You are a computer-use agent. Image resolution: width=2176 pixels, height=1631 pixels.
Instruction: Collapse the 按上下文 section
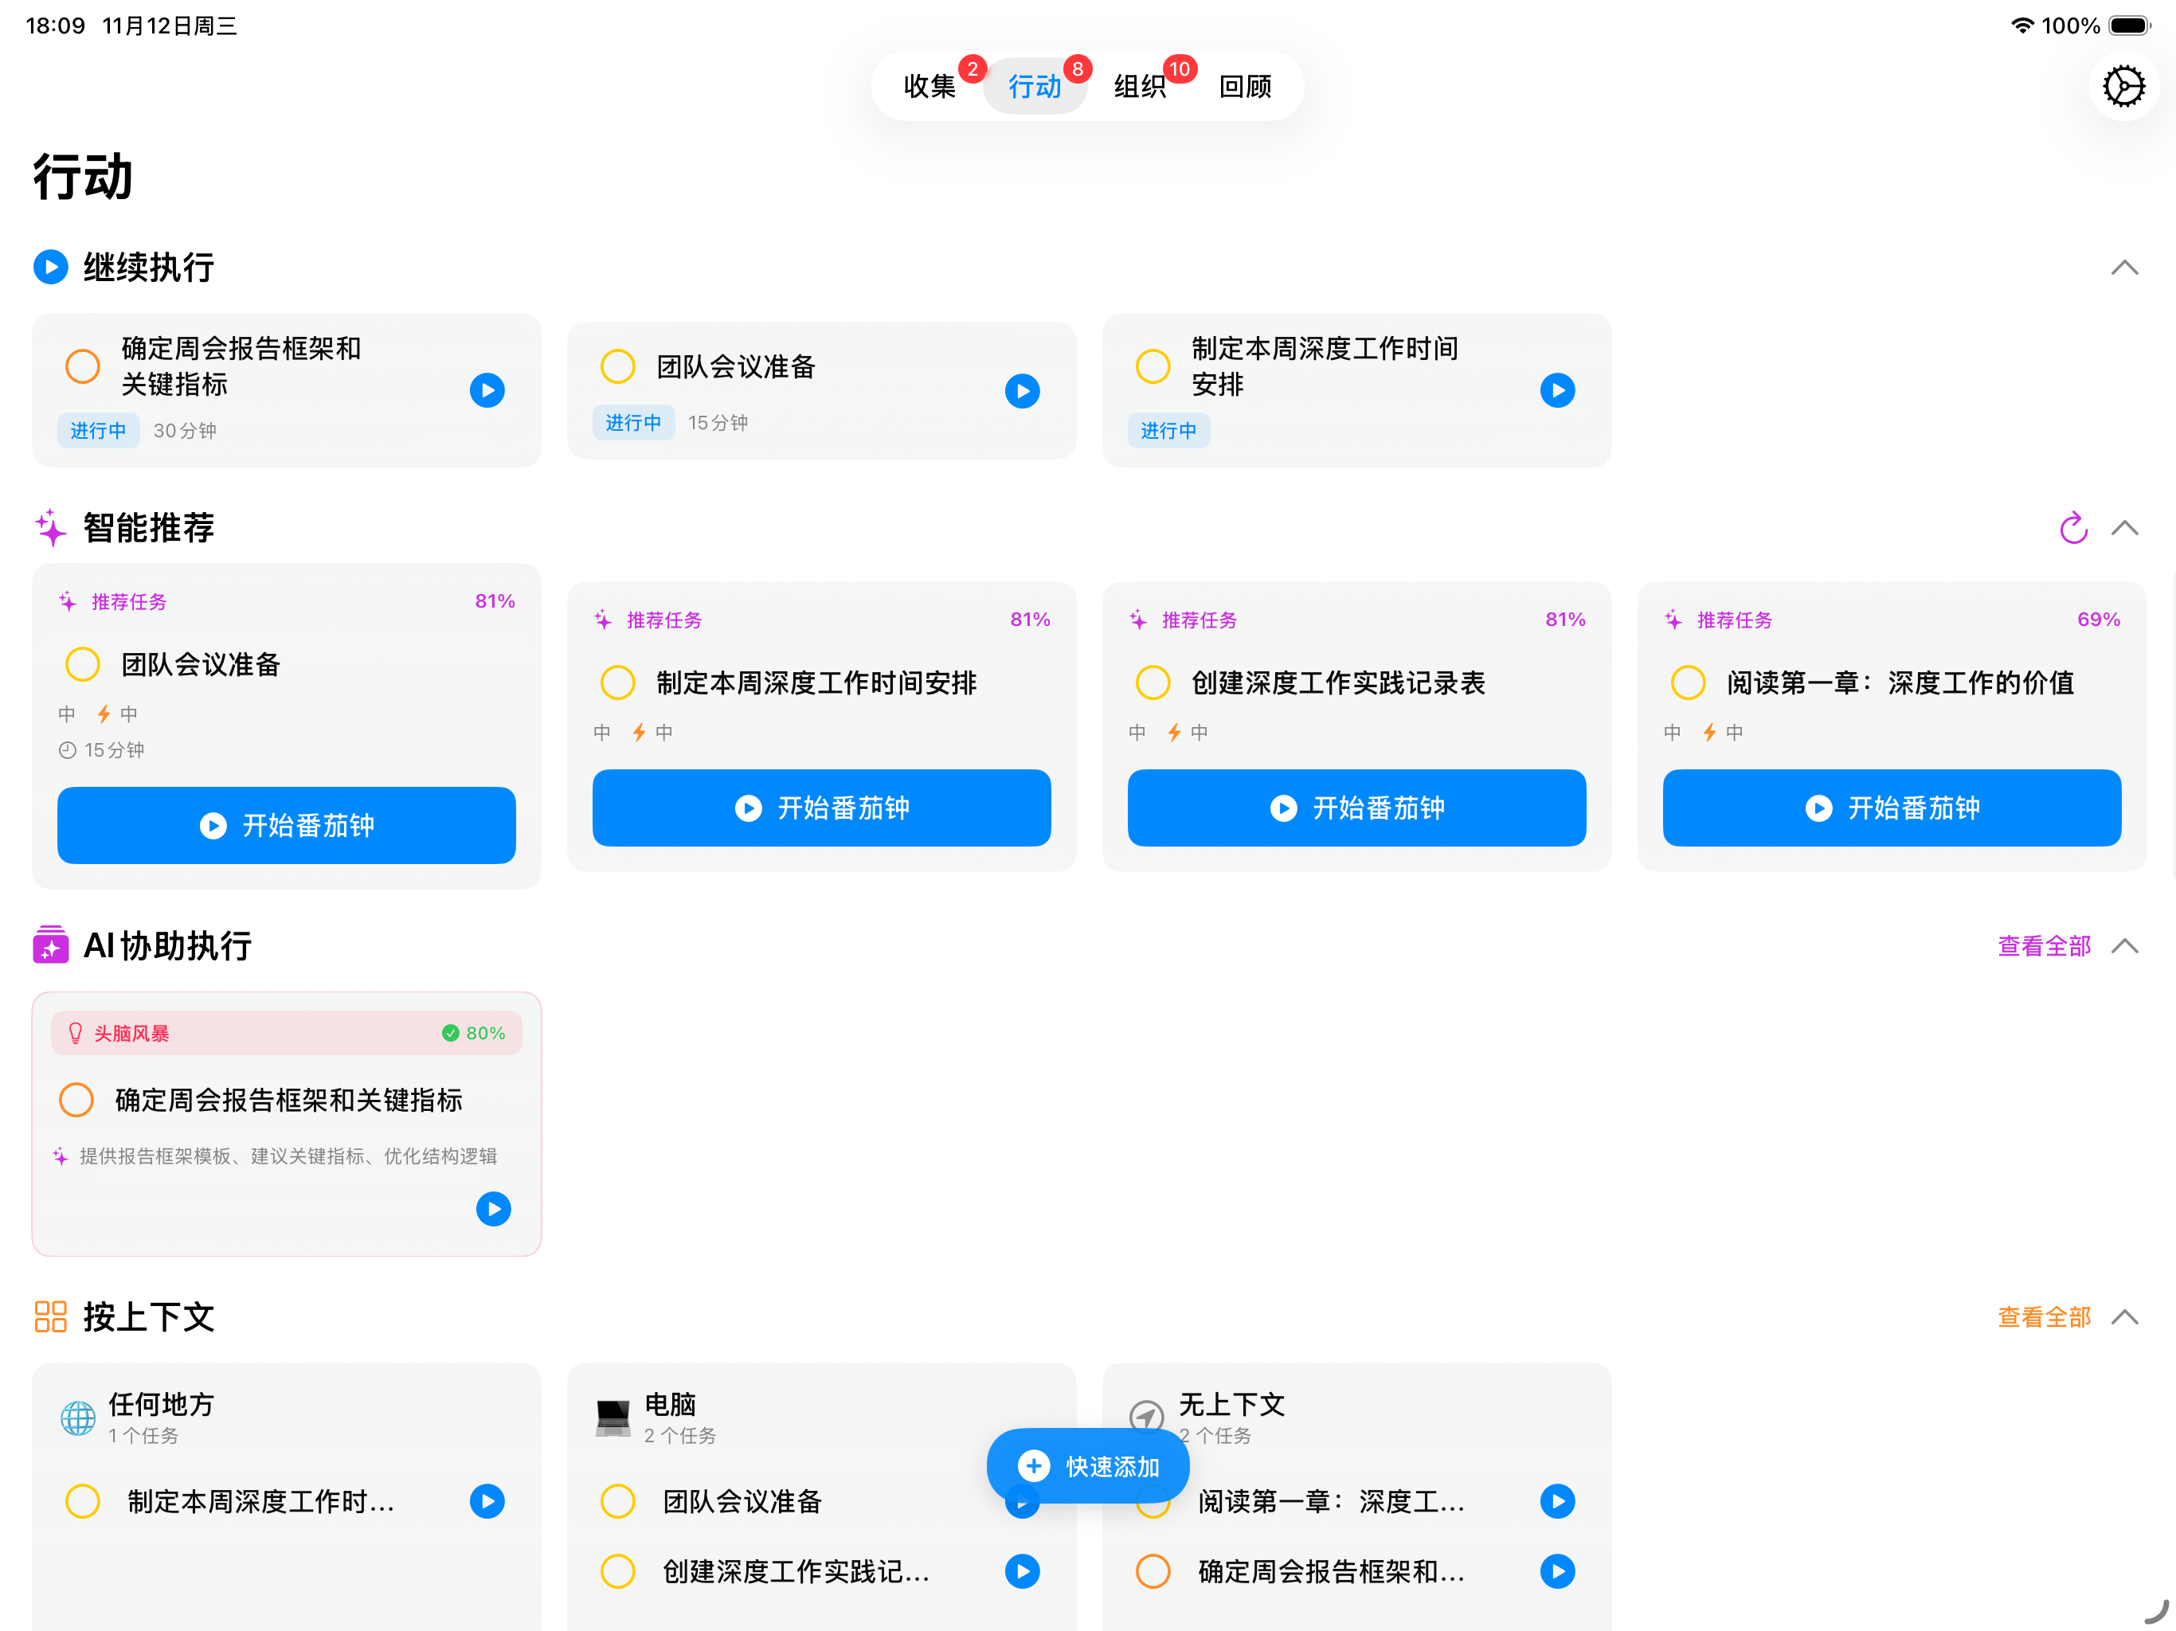[x=2125, y=1316]
